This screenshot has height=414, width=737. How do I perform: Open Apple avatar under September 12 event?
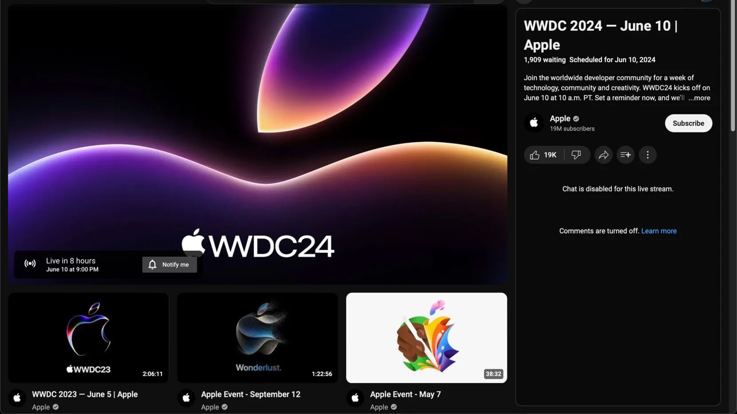(186, 398)
